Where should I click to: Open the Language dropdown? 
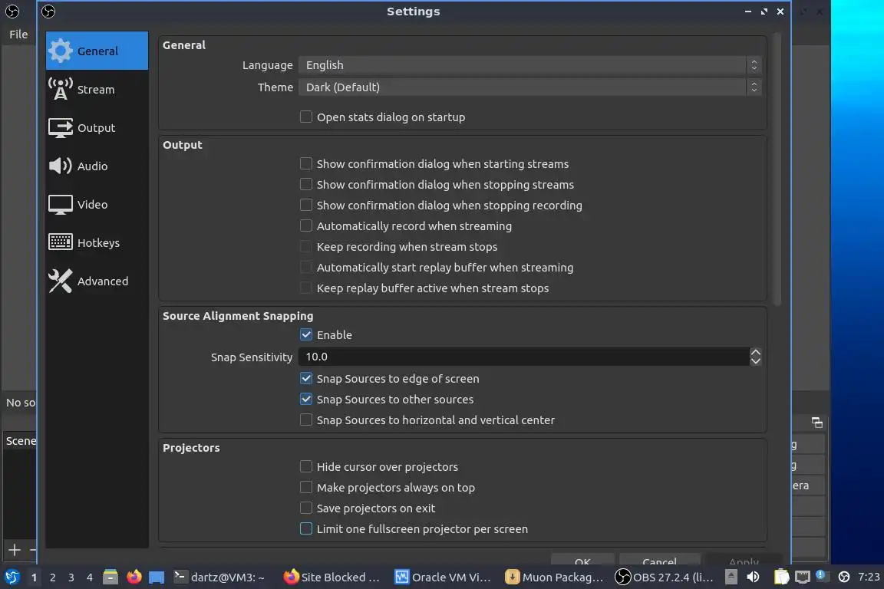529,65
